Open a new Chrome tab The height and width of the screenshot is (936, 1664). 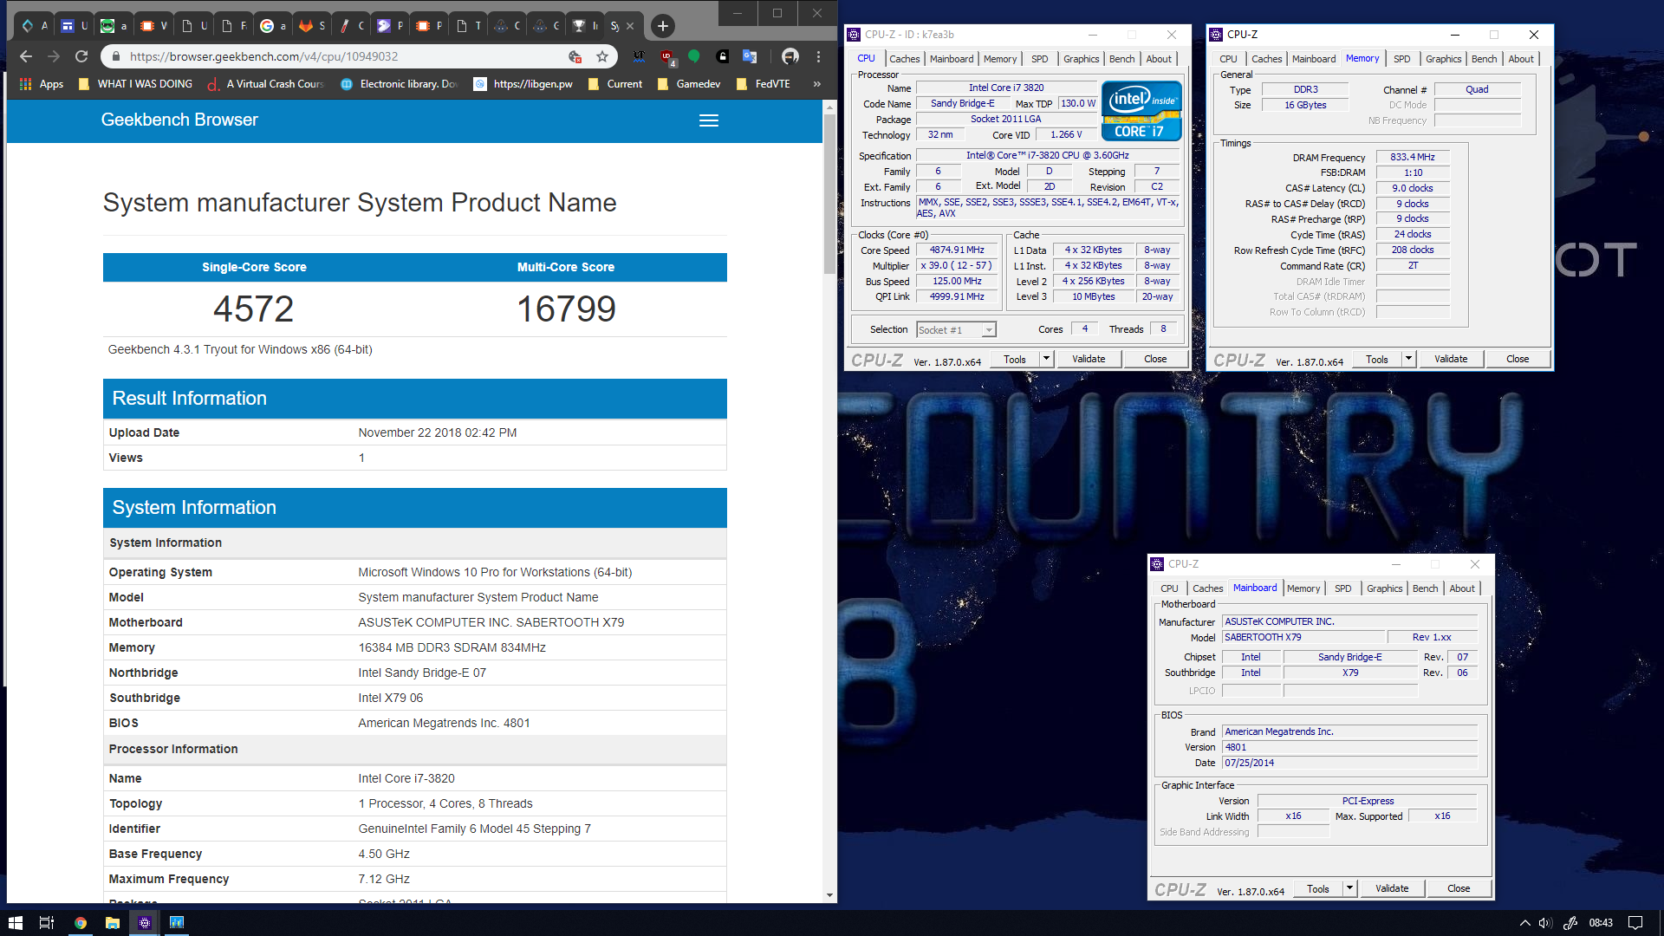(662, 26)
